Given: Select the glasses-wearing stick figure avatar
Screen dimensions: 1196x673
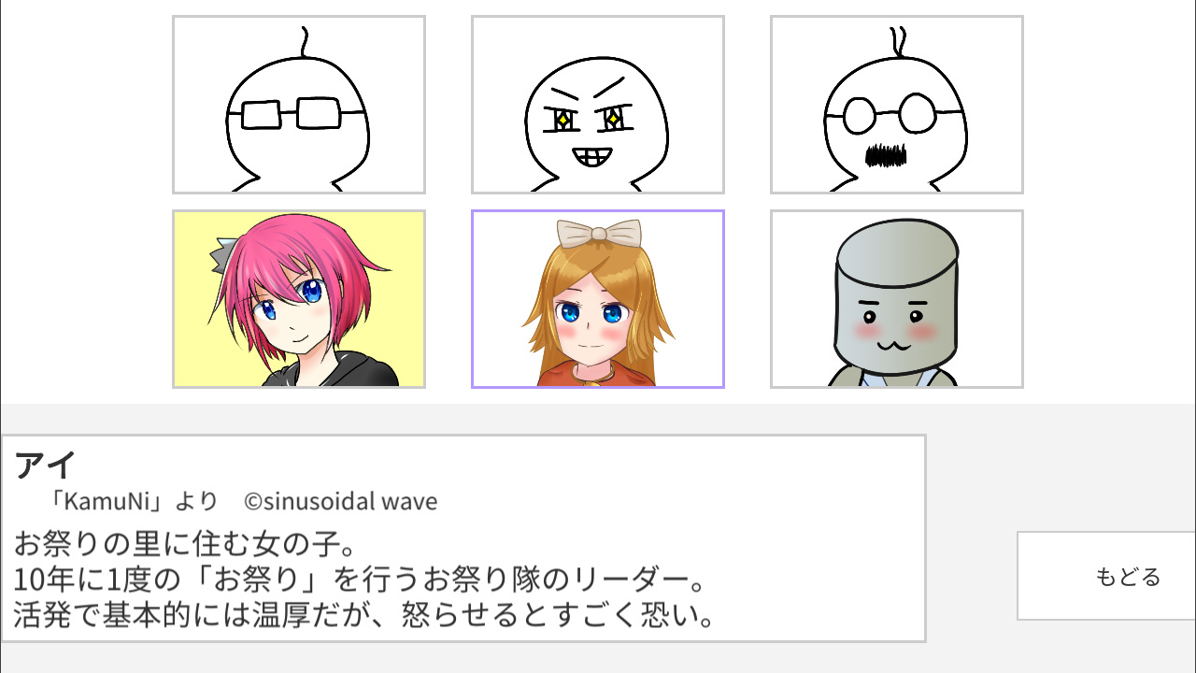Looking at the screenshot, I should click(x=299, y=105).
